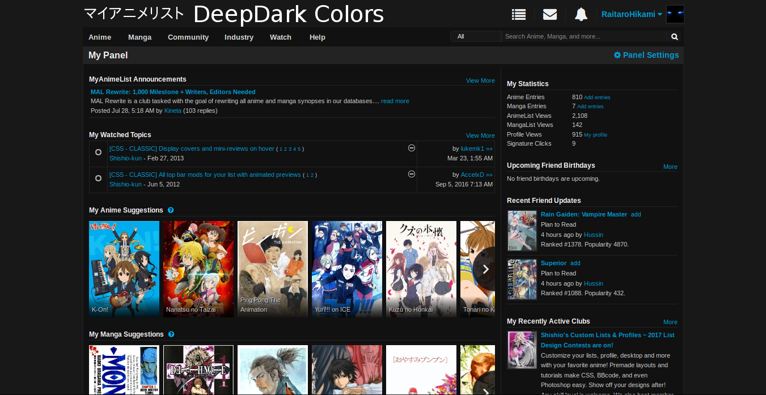The width and height of the screenshot is (766, 395).
Task: Click the Shishio's club thumbnail image
Action: pos(522,350)
